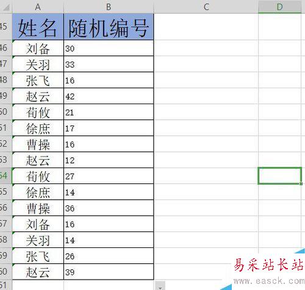305x290 pixels.
Task: Select the cell containing 26
Action: click(x=109, y=256)
